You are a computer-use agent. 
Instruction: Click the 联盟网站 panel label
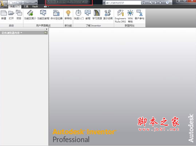(129, 26)
